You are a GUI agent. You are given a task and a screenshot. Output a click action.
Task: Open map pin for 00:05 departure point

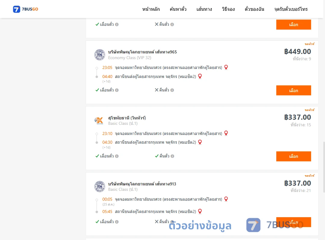point(226,199)
